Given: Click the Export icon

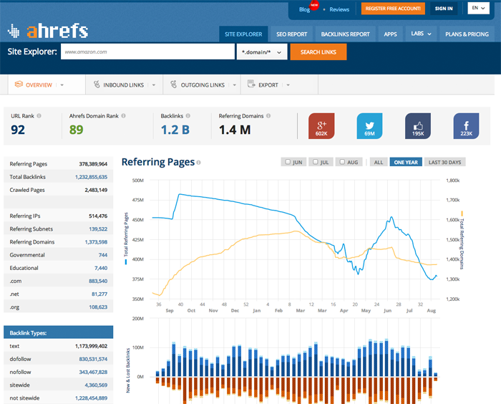Looking at the screenshot, I should [251, 84].
